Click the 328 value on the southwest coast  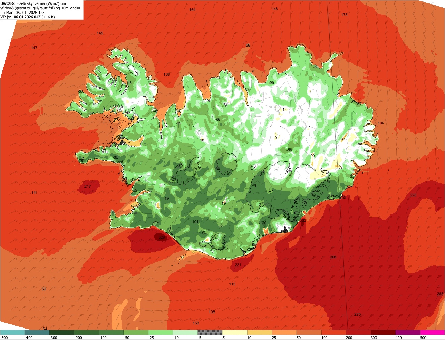(x=162, y=238)
